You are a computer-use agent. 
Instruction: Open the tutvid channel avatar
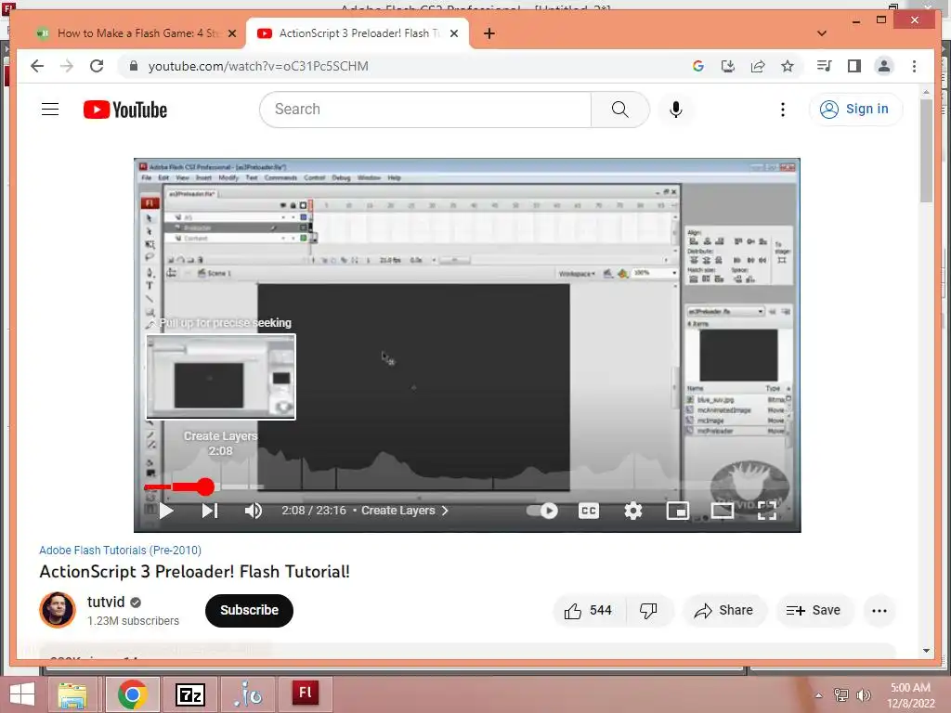point(58,610)
